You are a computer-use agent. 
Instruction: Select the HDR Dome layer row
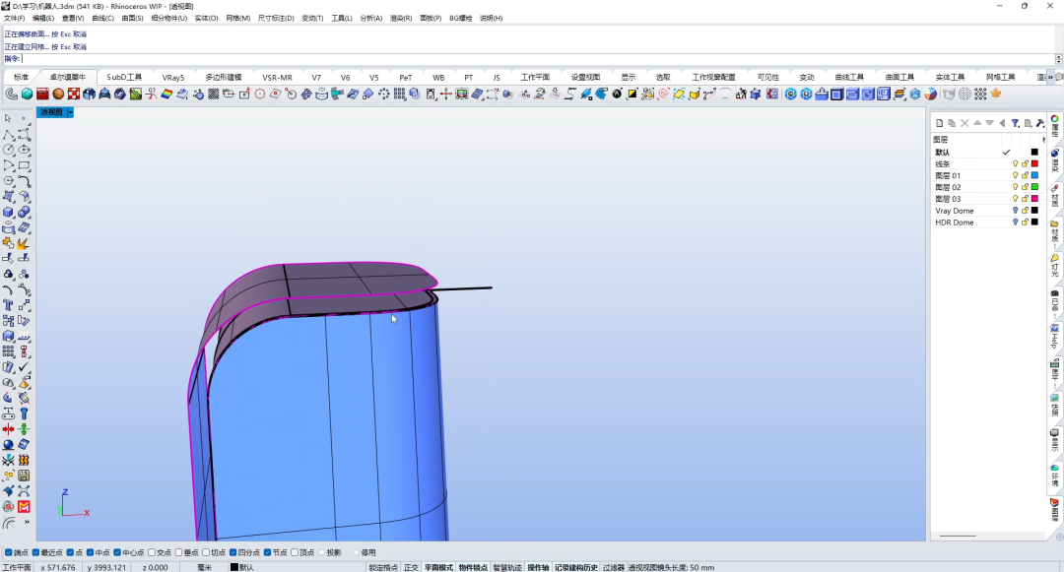[986, 222]
